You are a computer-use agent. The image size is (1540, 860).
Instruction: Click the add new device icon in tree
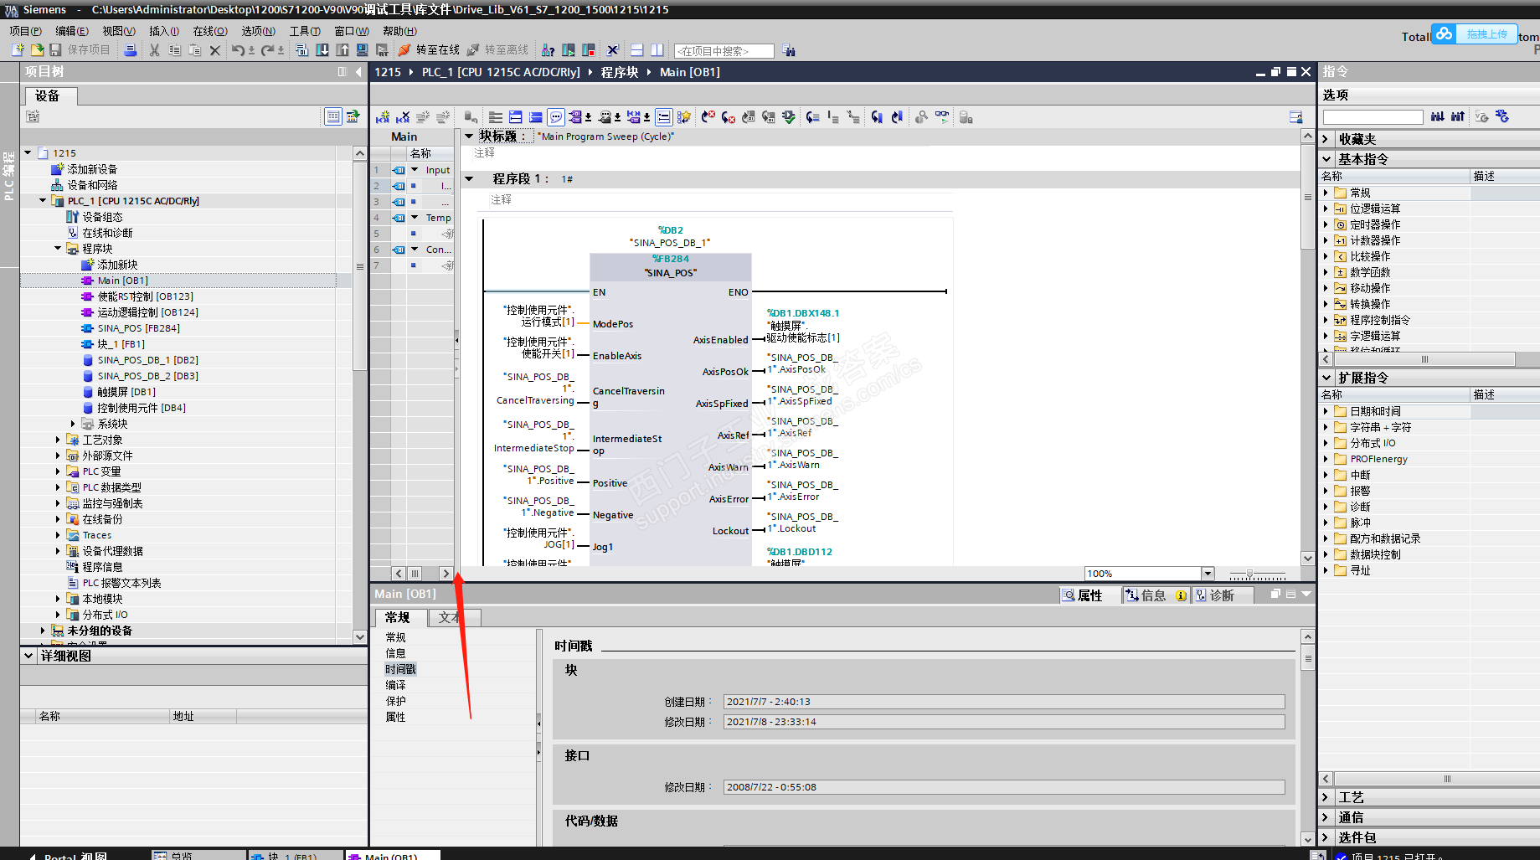coord(58,169)
